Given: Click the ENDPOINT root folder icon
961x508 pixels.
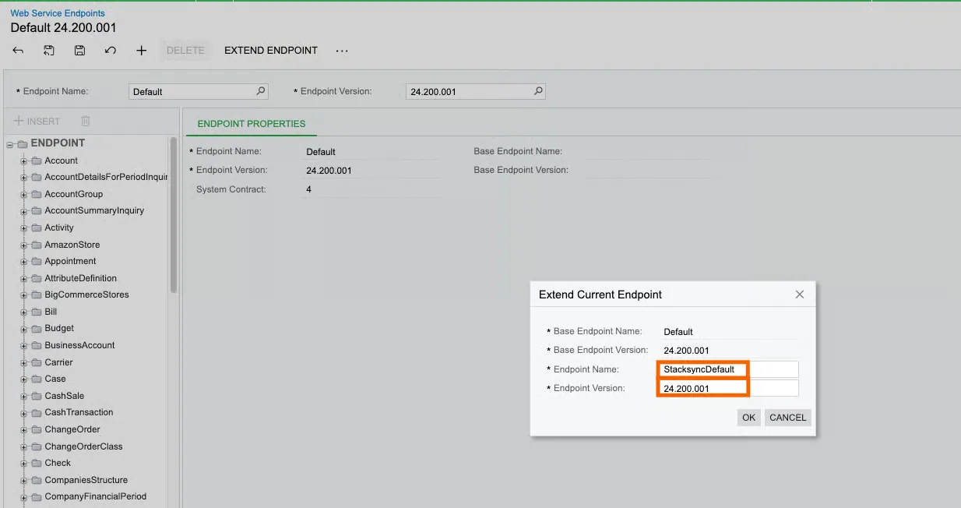Looking at the screenshot, I should pyautogui.click(x=23, y=144).
